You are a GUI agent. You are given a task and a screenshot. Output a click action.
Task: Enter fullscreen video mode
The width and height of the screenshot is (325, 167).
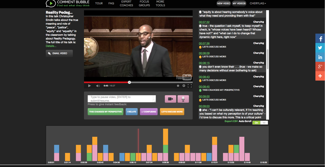190,86
